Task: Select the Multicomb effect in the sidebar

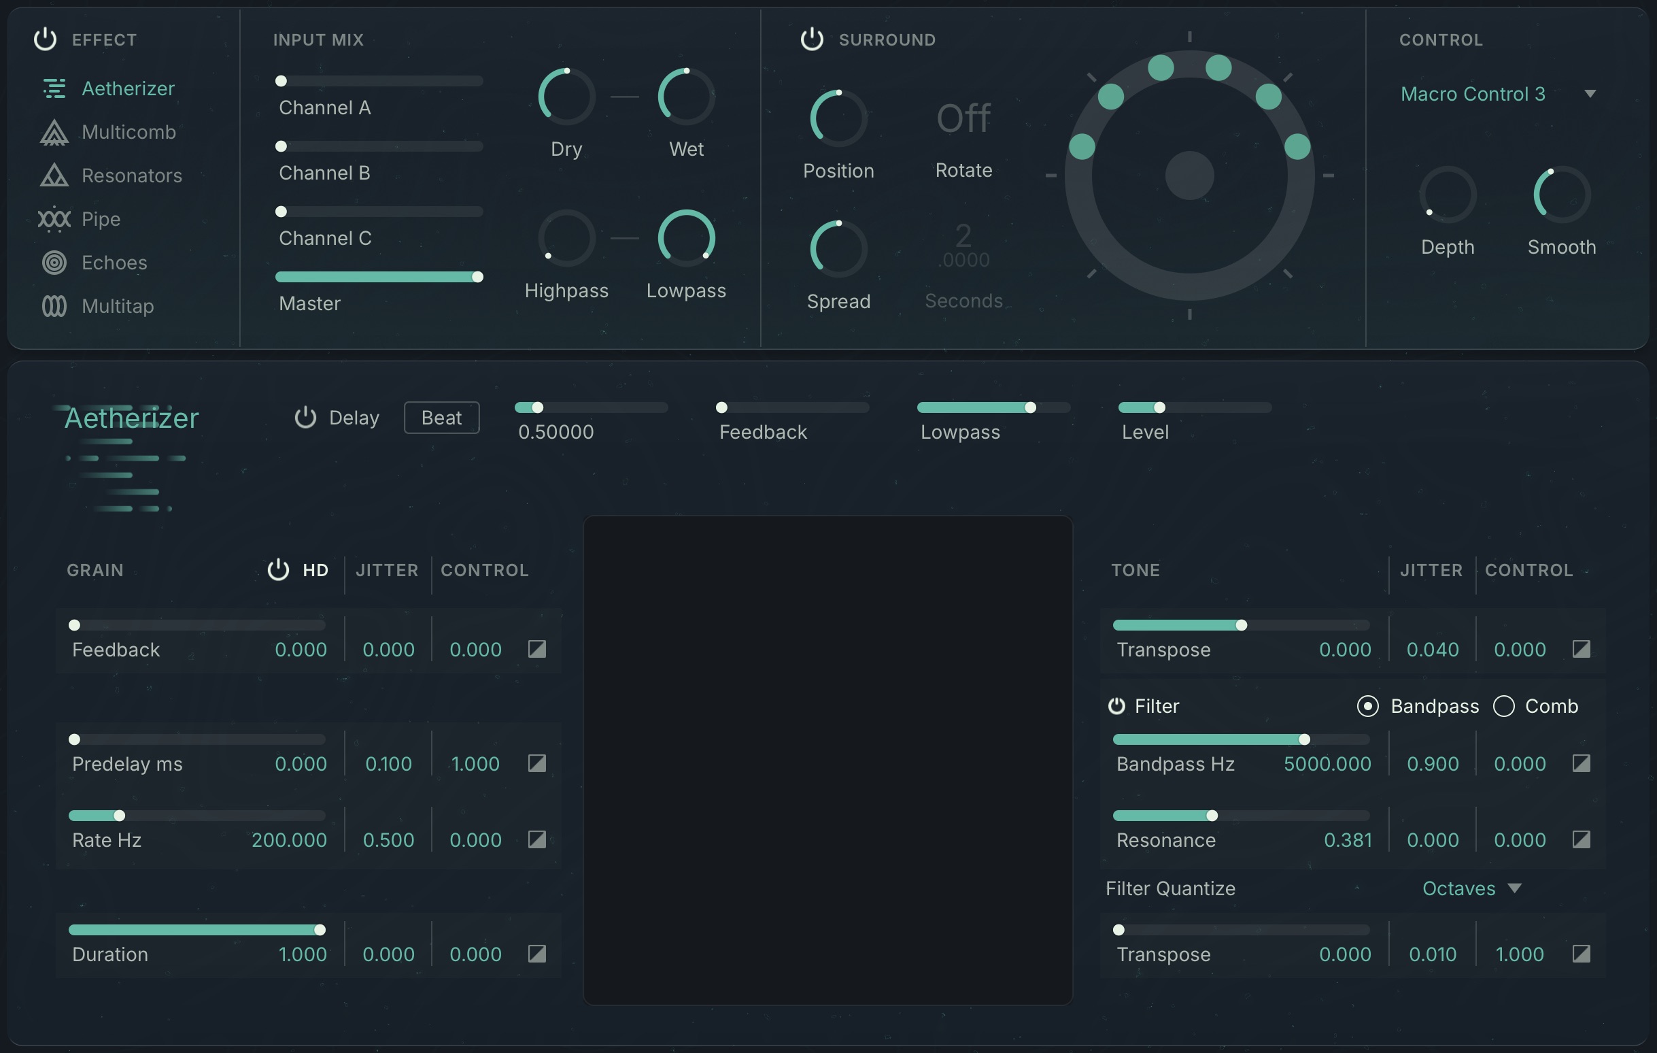Action: click(x=128, y=132)
